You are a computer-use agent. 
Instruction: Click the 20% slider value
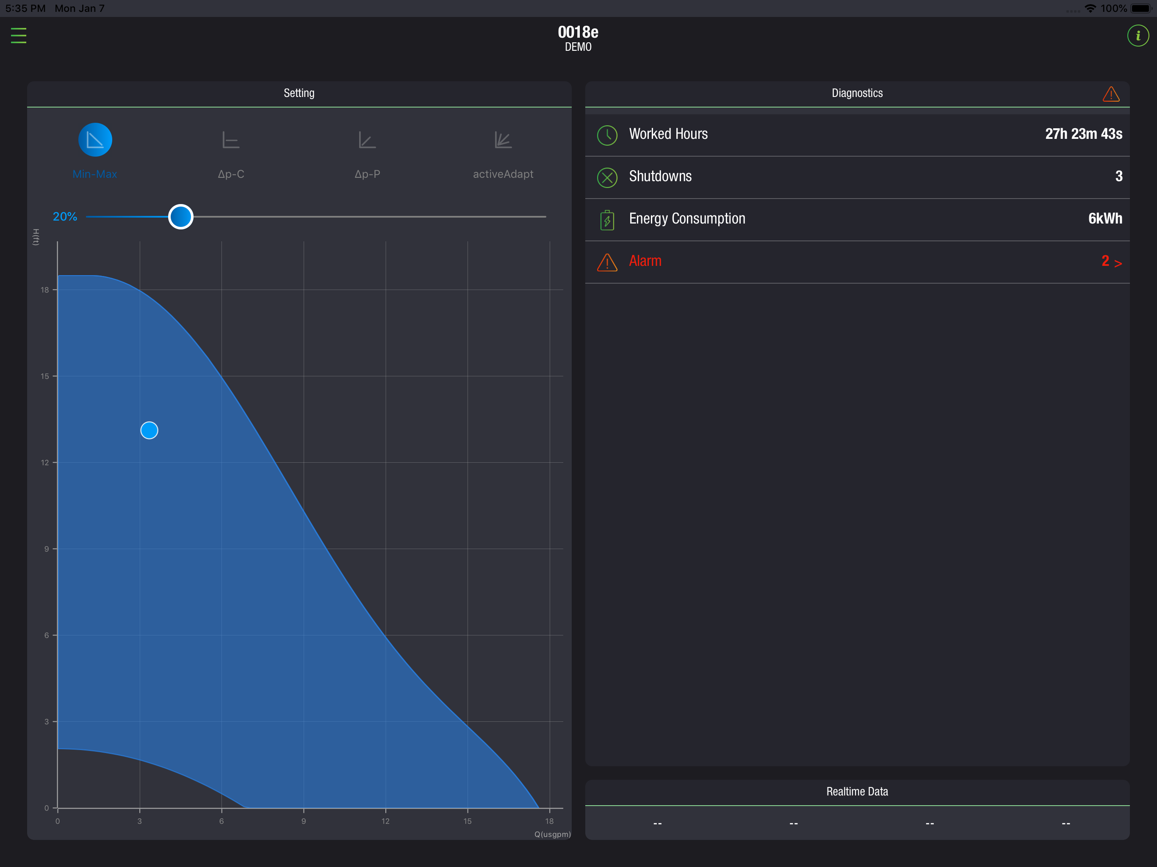click(x=65, y=216)
